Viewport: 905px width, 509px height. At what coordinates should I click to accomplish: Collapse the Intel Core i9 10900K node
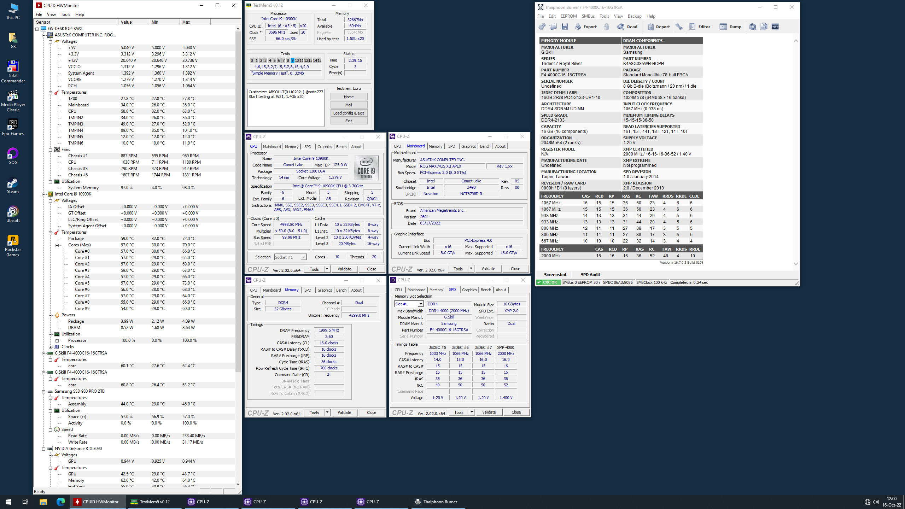pos(43,194)
